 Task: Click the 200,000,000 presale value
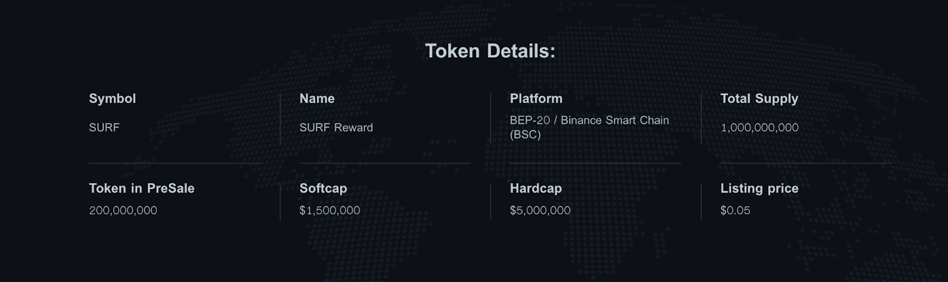[123, 210]
